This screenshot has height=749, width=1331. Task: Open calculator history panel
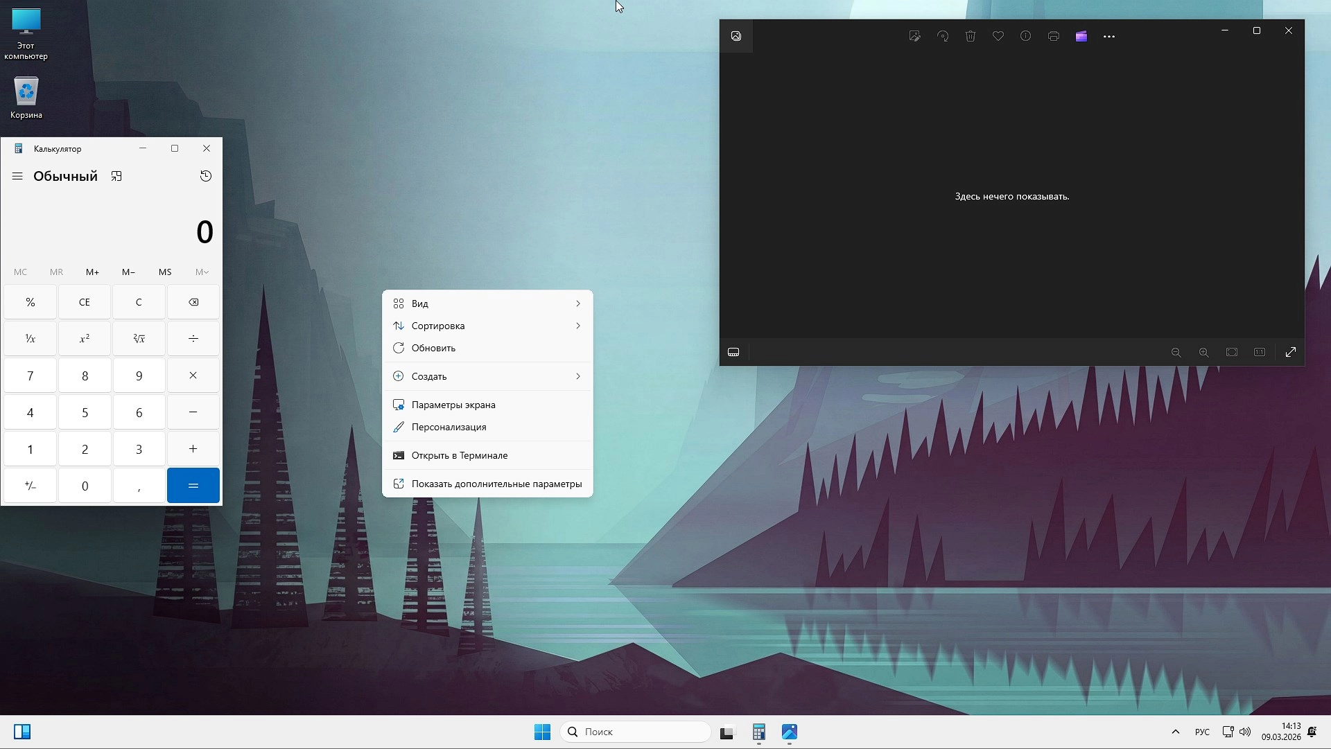[206, 176]
